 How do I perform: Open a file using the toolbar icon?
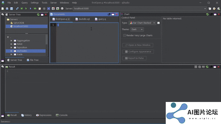pos(7,9)
